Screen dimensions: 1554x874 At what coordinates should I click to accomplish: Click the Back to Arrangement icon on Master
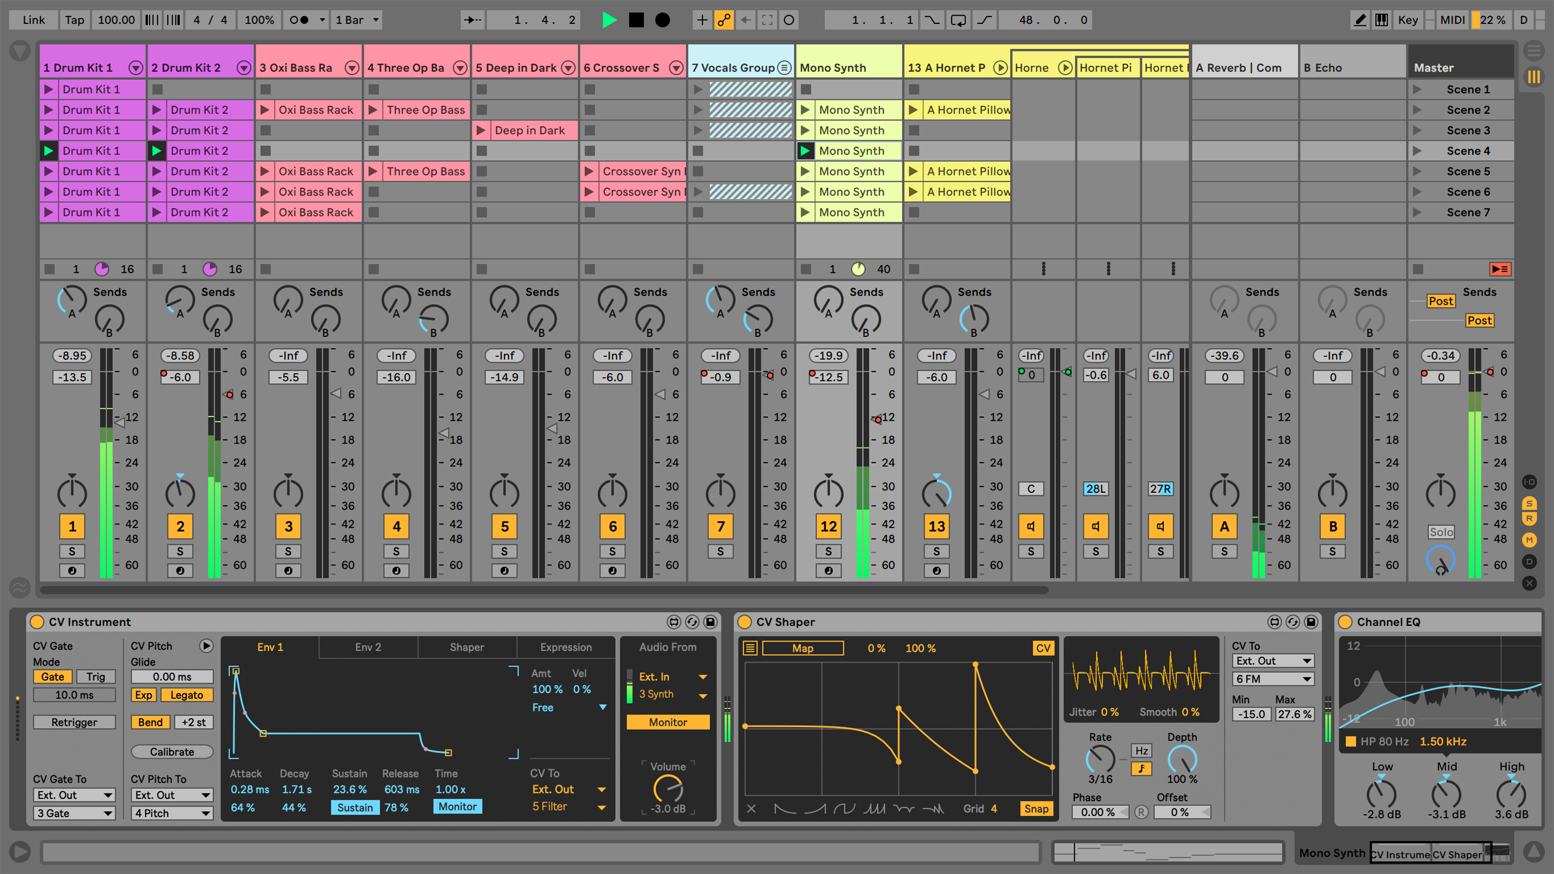click(1500, 269)
